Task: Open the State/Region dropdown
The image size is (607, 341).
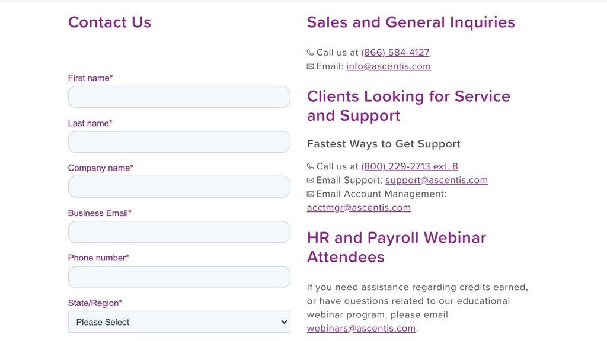Action: point(179,322)
